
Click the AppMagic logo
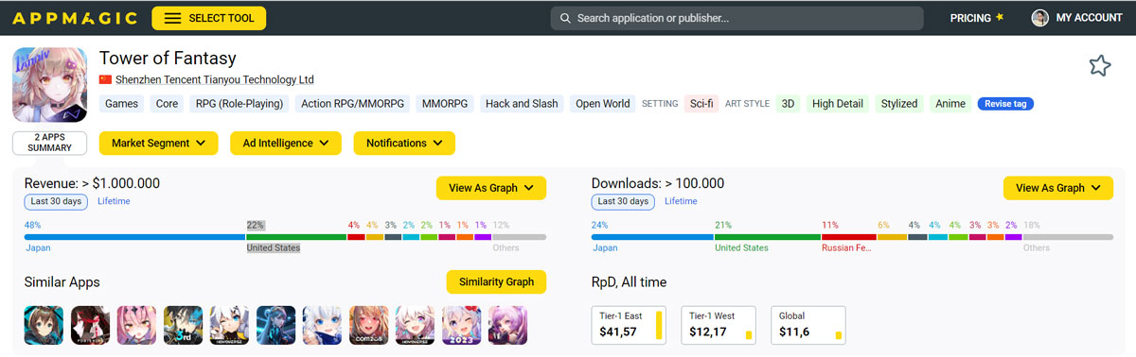[x=74, y=18]
